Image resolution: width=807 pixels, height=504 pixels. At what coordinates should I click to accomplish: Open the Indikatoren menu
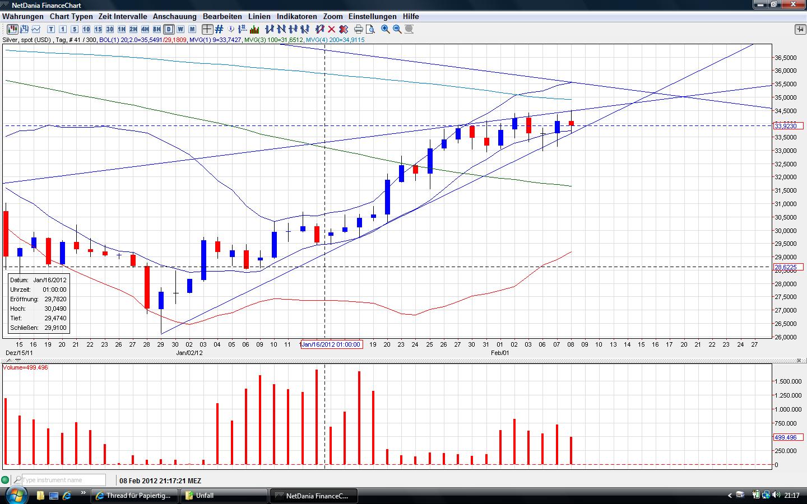296,16
